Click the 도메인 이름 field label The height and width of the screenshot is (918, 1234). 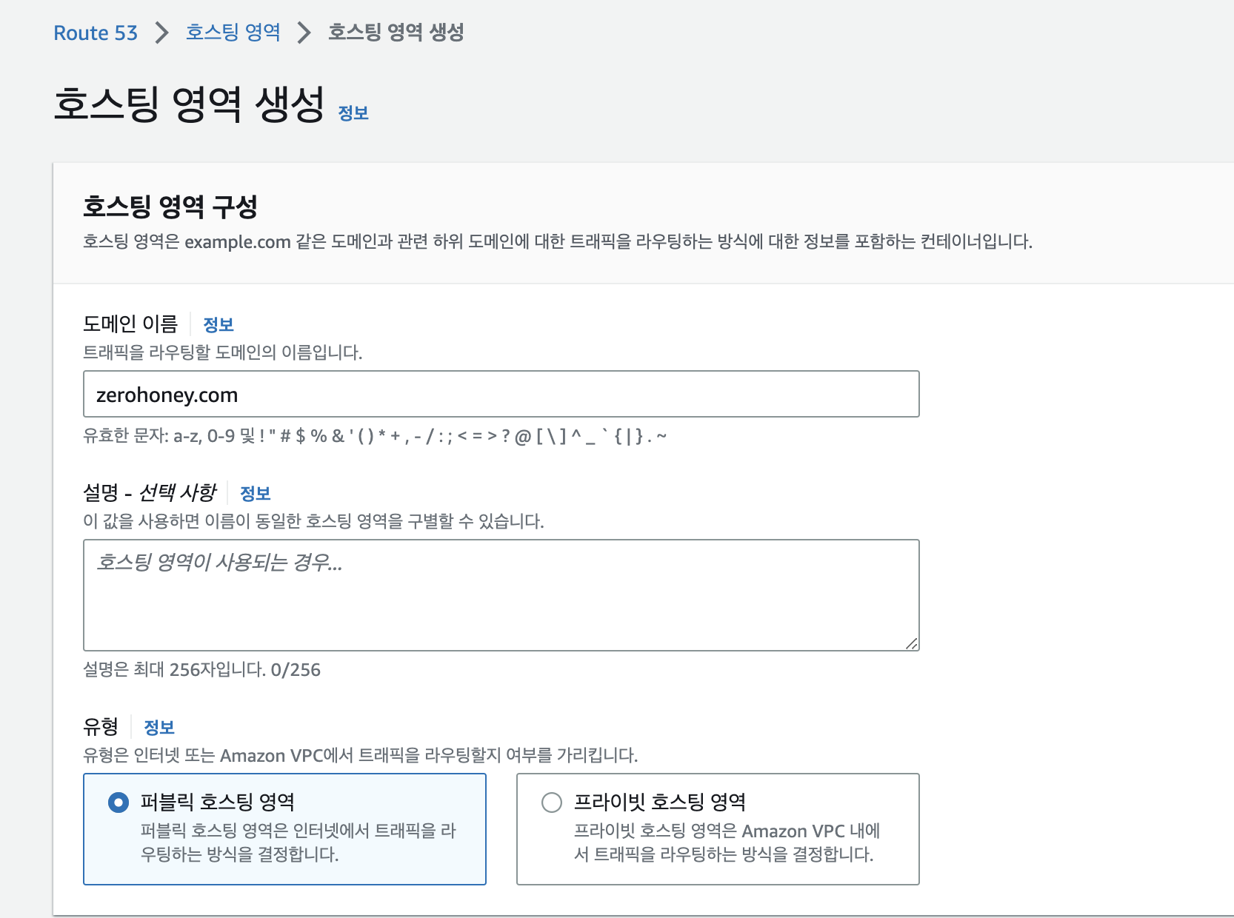[x=130, y=324]
